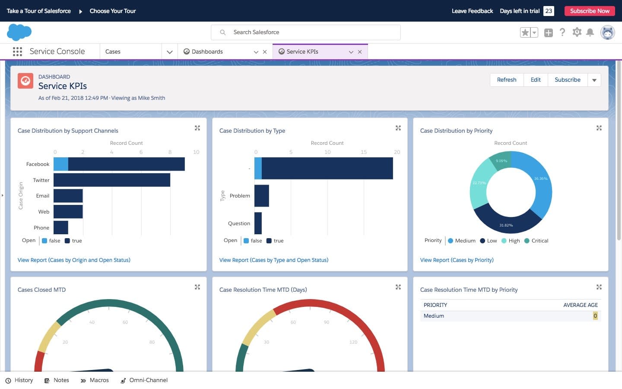Click the Search Salesforce input field
The image size is (622, 389).
(x=306, y=32)
